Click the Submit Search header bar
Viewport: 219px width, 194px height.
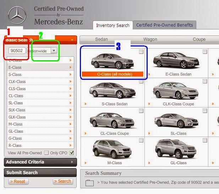(x=40, y=173)
